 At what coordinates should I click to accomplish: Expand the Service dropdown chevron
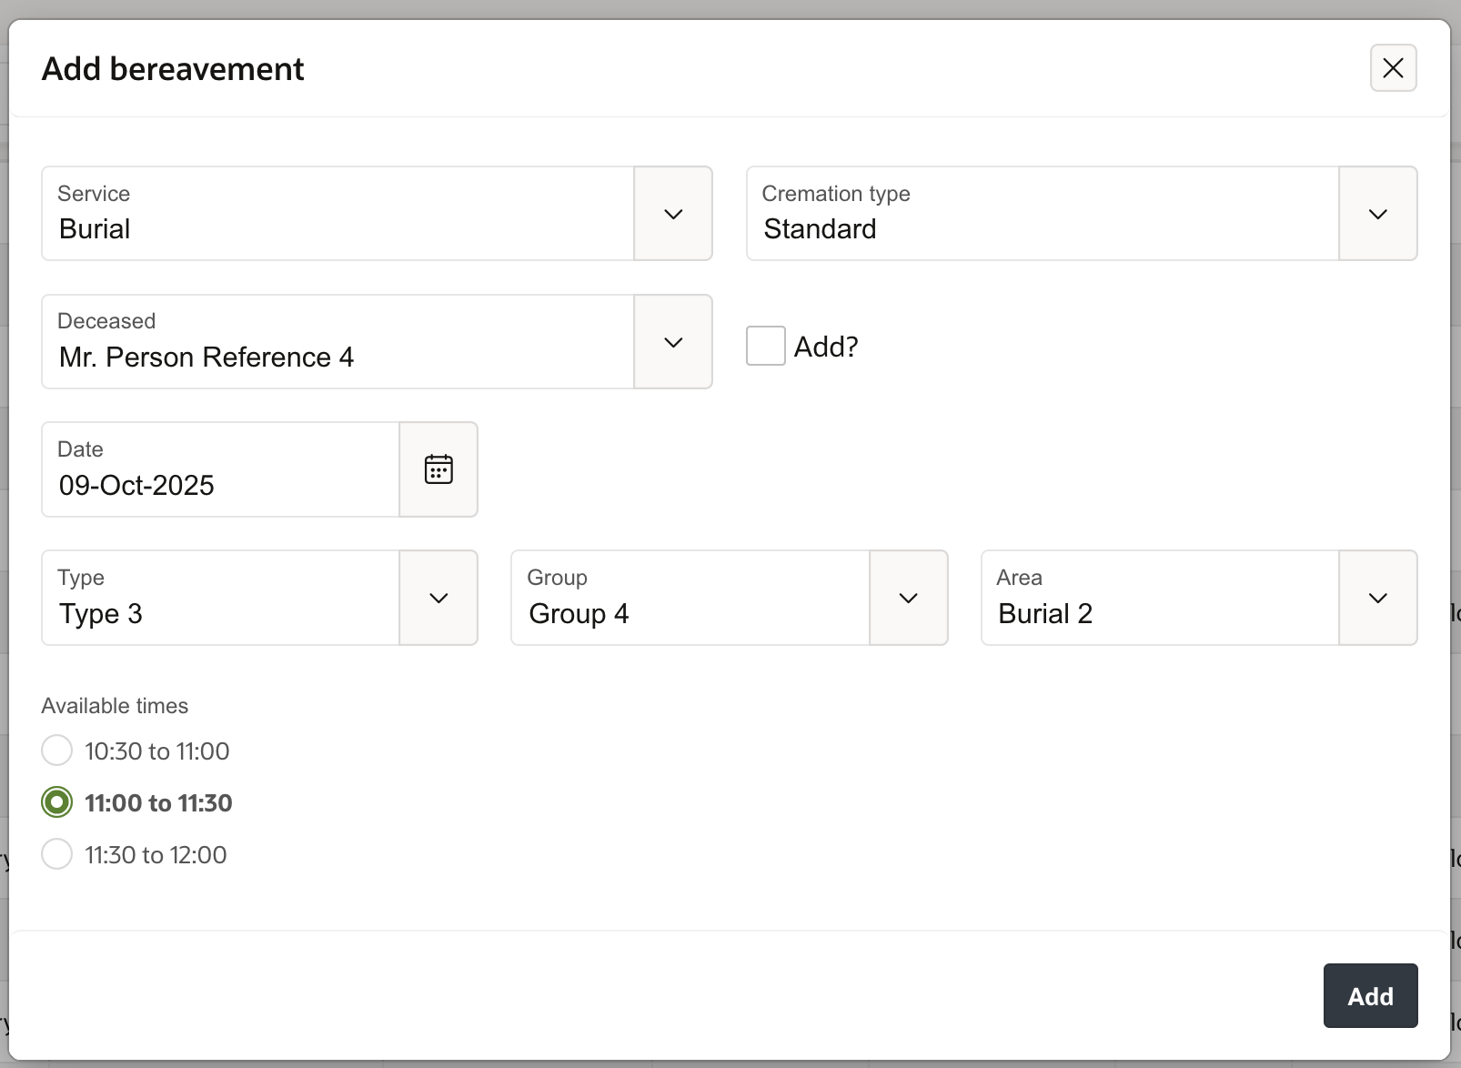click(x=673, y=214)
